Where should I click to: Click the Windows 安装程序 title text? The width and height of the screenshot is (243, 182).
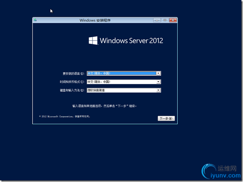[x=95, y=20]
